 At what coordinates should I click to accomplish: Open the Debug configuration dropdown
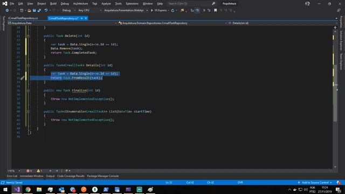click(x=69, y=10)
